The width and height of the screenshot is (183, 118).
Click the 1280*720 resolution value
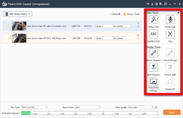click(x=76, y=26)
